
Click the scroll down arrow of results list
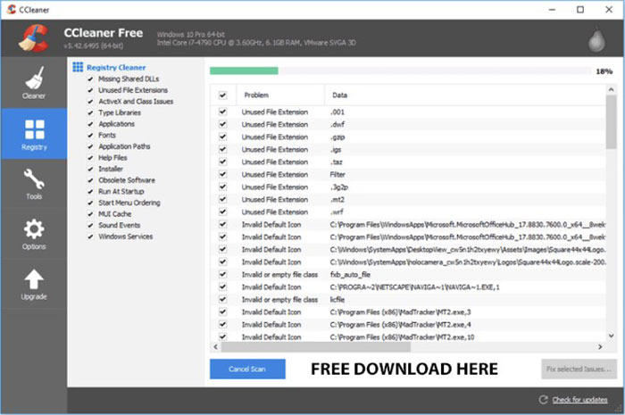pos(611,336)
